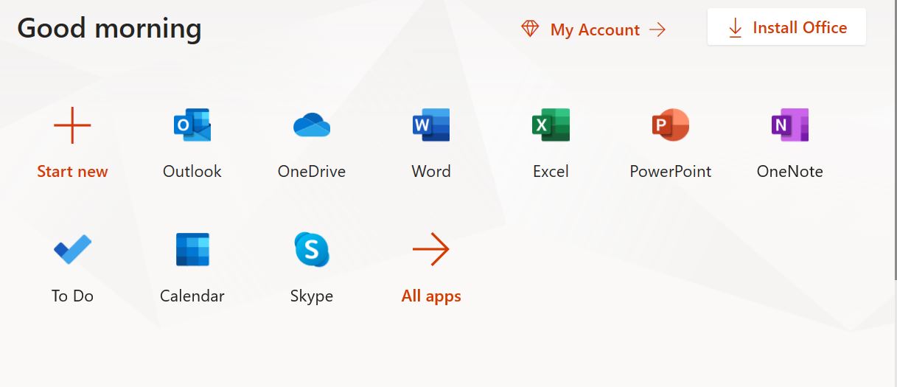The height and width of the screenshot is (387, 897).
Task: Click the download arrow icon on Install Office
Action: pyautogui.click(x=735, y=28)
